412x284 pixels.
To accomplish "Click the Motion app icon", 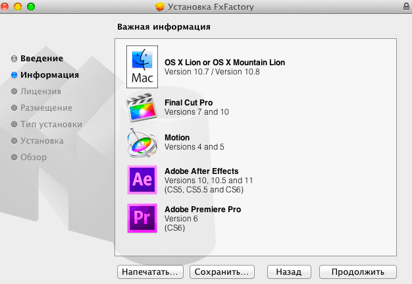I will point(143,142).
